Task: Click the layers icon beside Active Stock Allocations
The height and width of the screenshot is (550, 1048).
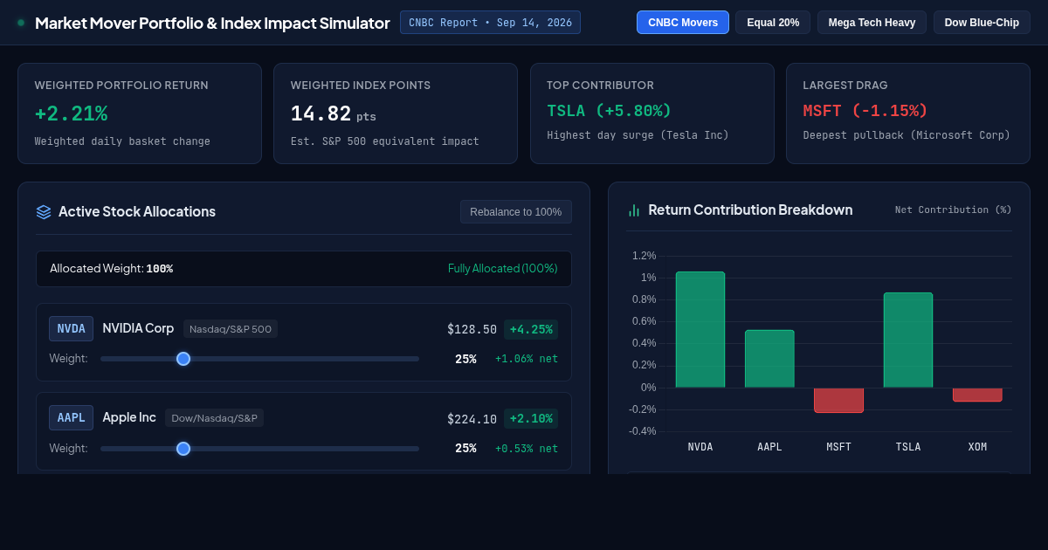Action: click(44, 212)
